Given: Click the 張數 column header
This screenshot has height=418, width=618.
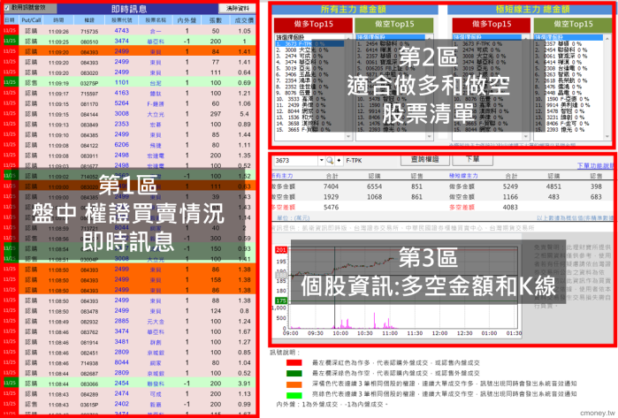Looking at the screenshot, I should 215,20.
